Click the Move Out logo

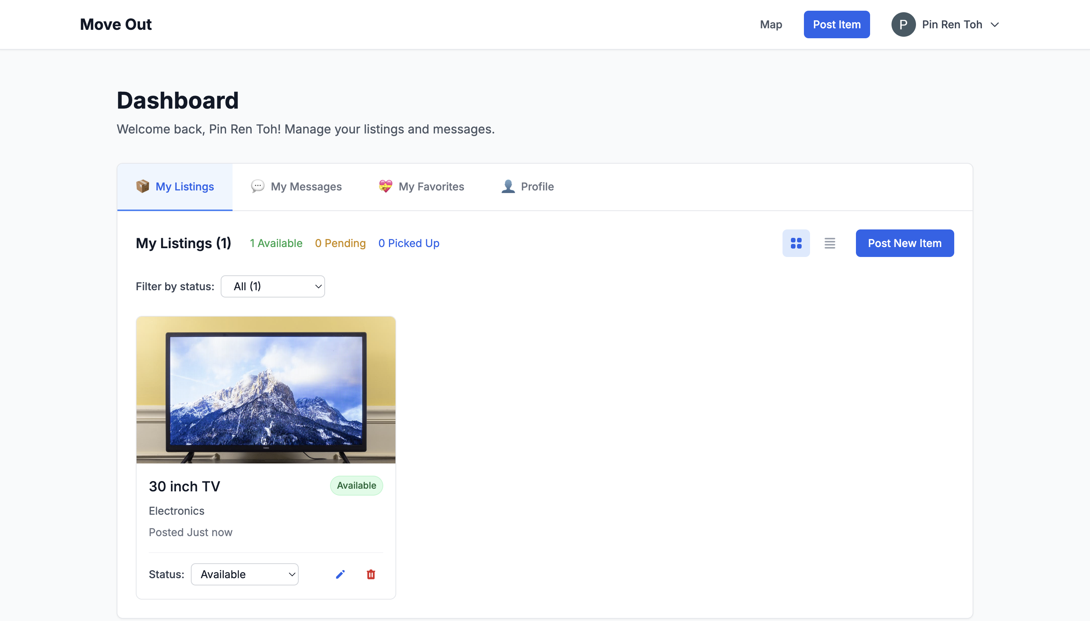click(116, 24)
